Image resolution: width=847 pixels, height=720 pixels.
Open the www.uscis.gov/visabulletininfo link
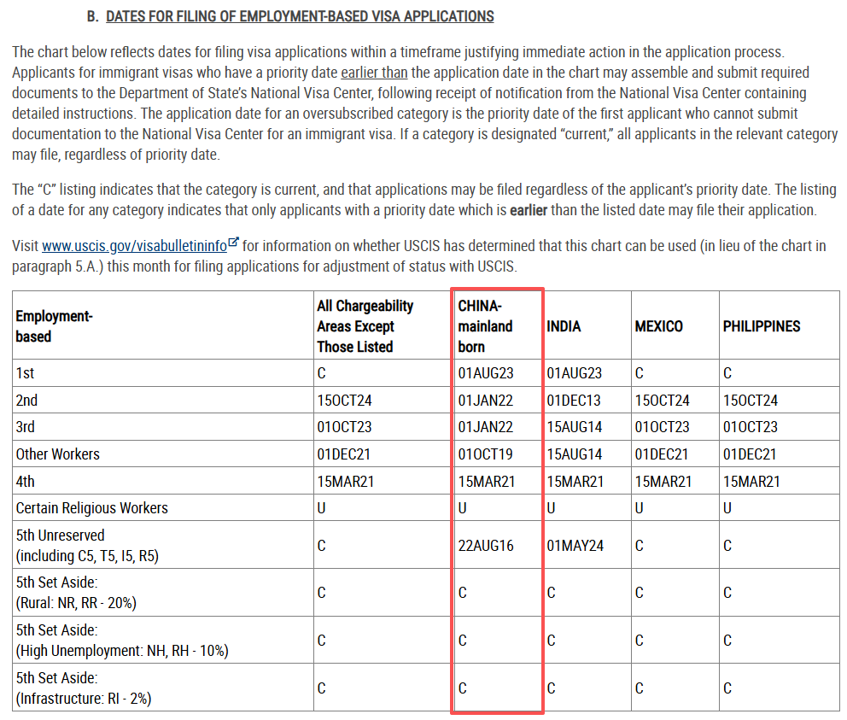134,246
